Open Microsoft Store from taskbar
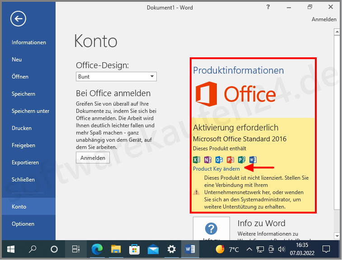342x260 pixels. coord(134,249)
